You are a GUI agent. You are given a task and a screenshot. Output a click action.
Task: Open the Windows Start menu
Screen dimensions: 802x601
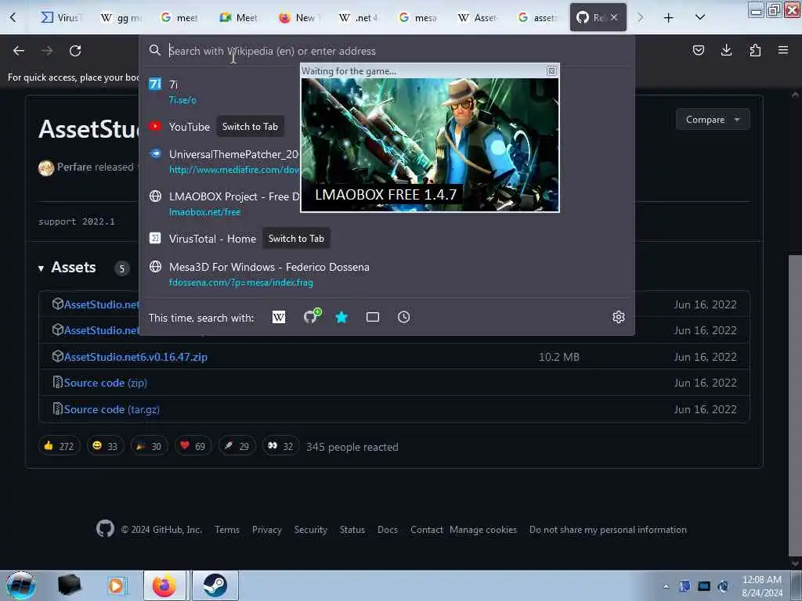click(x=20, y=585)
